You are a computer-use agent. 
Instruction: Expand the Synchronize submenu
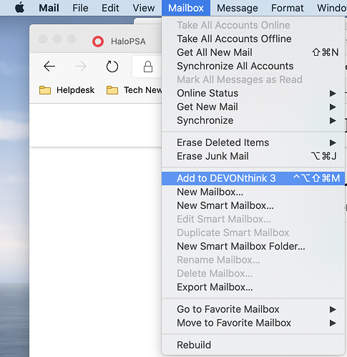[253, 120]
